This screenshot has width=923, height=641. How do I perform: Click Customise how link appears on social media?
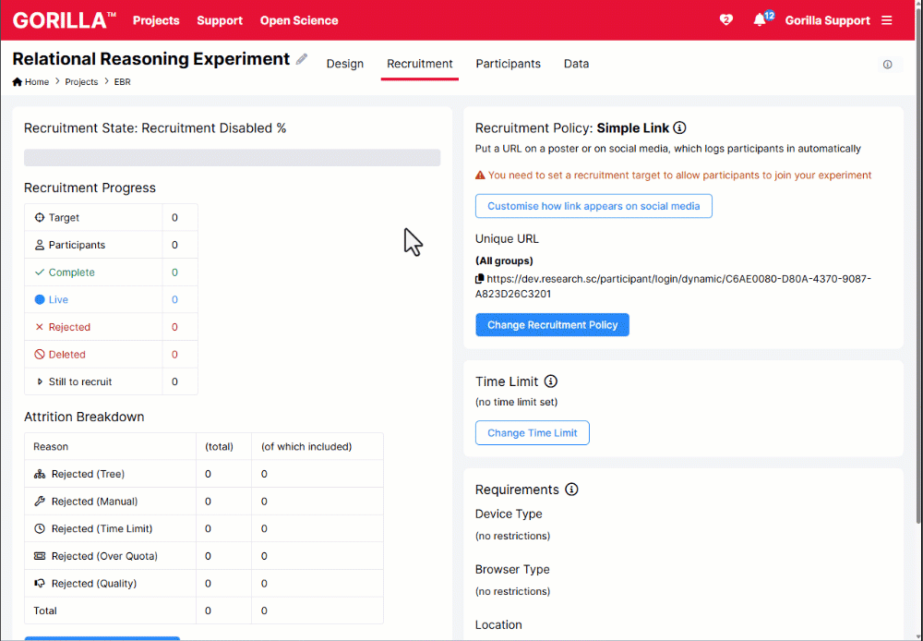[x=593, y=206]
